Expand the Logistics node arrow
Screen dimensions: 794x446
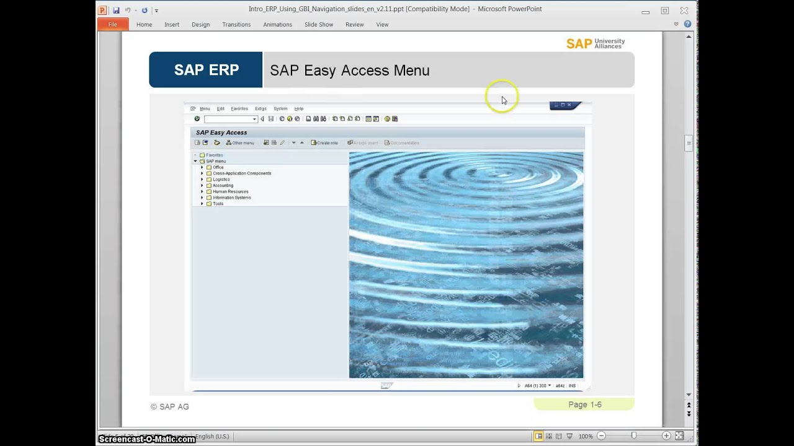tap(202, 180)
